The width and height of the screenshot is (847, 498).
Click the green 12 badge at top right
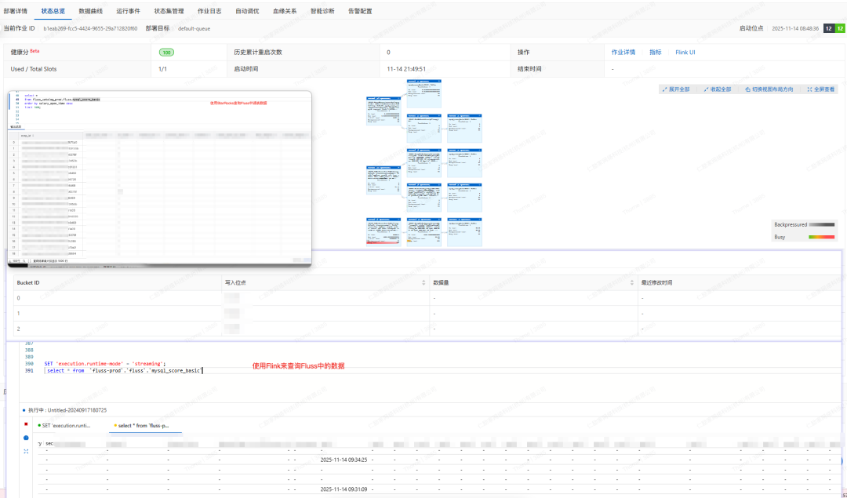(840, 29)
